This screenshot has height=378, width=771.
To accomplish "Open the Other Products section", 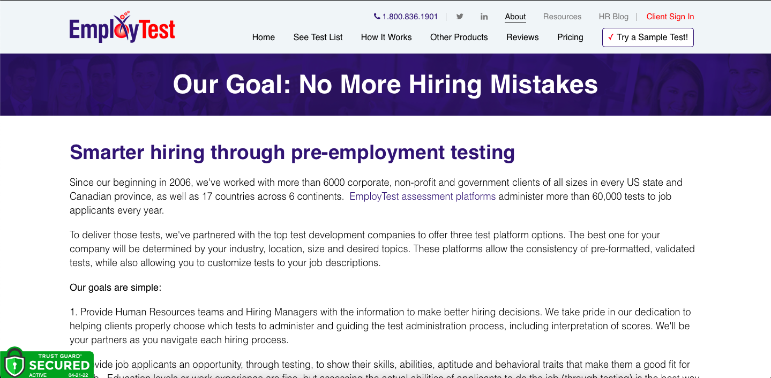I will click(459, 37).
